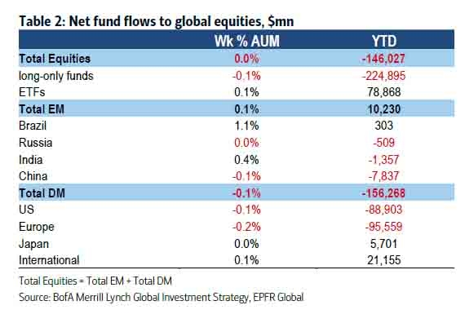Click the Europe row label
This screenshot has height=323, width=465.
click(x=37, y=228)
